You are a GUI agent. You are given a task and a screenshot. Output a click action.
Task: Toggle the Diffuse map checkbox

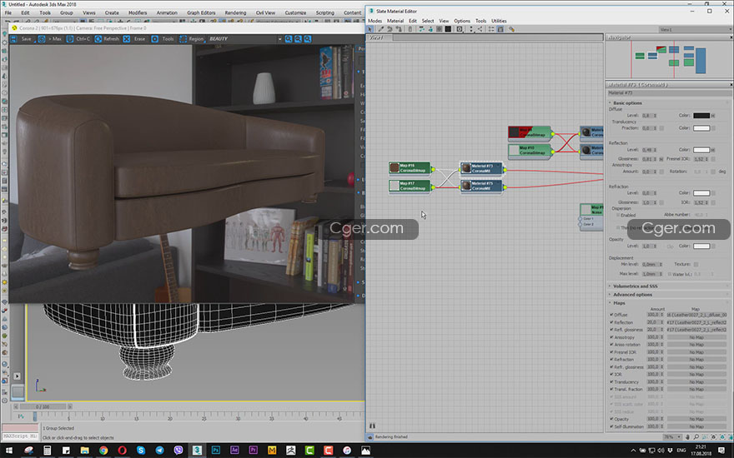pyautogui.click(x=611, y=315)
